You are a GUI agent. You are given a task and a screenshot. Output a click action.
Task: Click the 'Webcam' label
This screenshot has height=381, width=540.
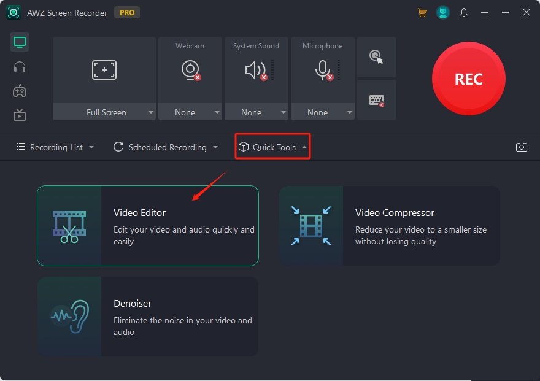[190, 46]
